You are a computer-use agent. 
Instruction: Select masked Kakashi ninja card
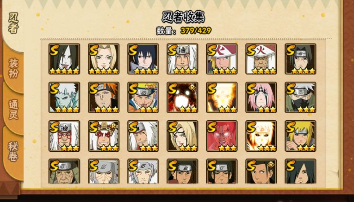click(301, 97)
